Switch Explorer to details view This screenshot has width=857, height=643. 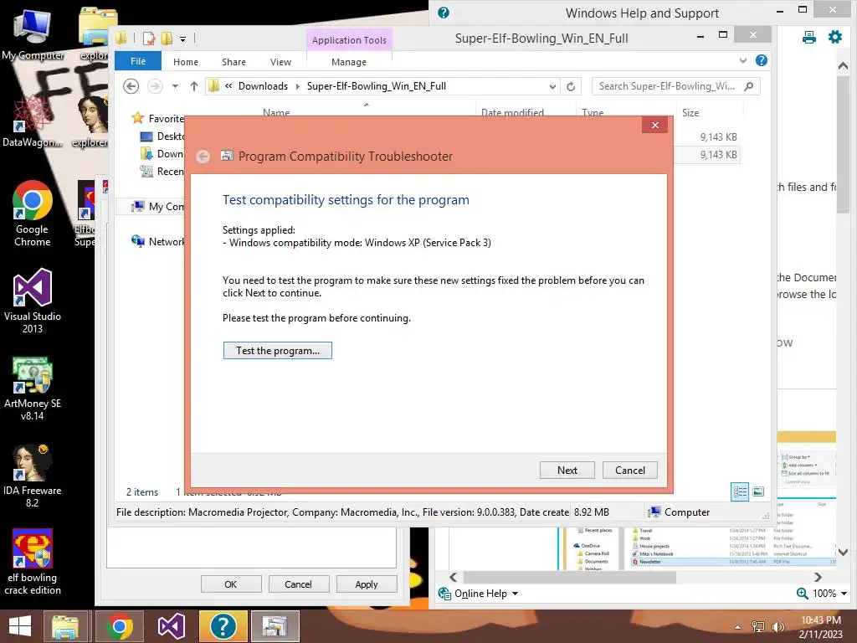point(740,491)
